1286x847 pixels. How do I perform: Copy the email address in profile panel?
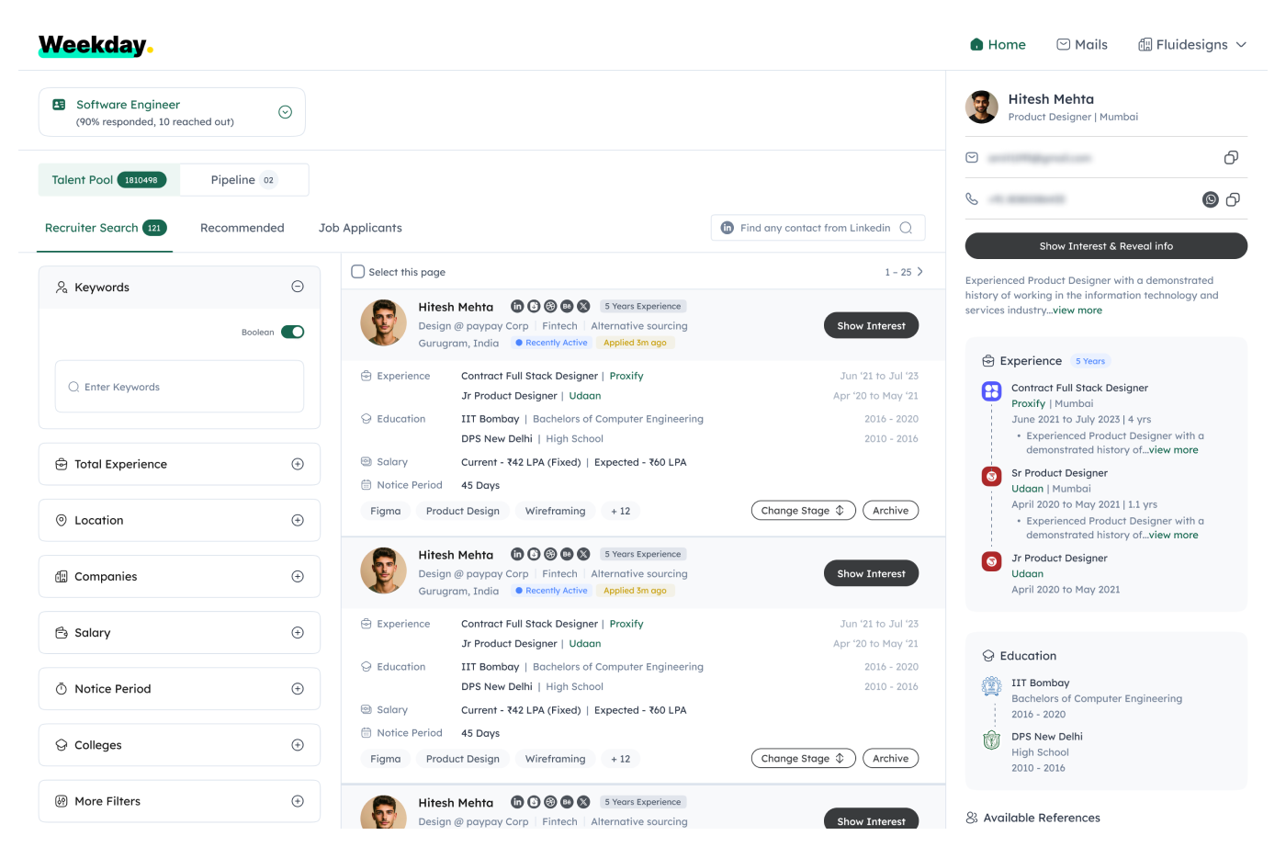coord(1231,158)
